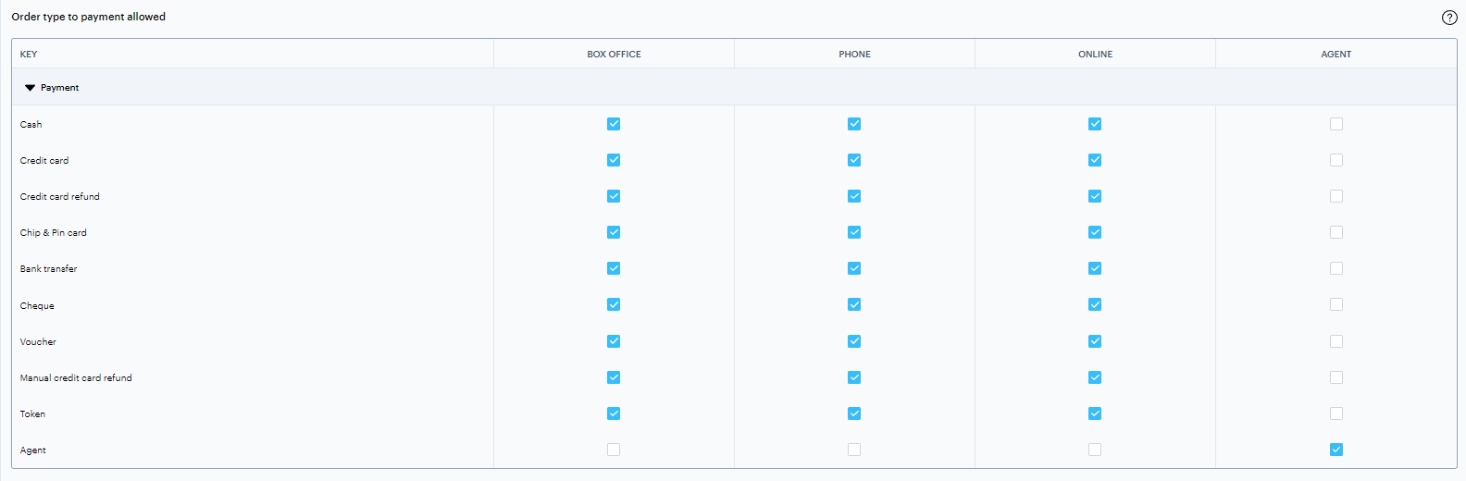Check Chip & Pin card for Agent
1466x481 pixels.
[x=1336, y=232]
